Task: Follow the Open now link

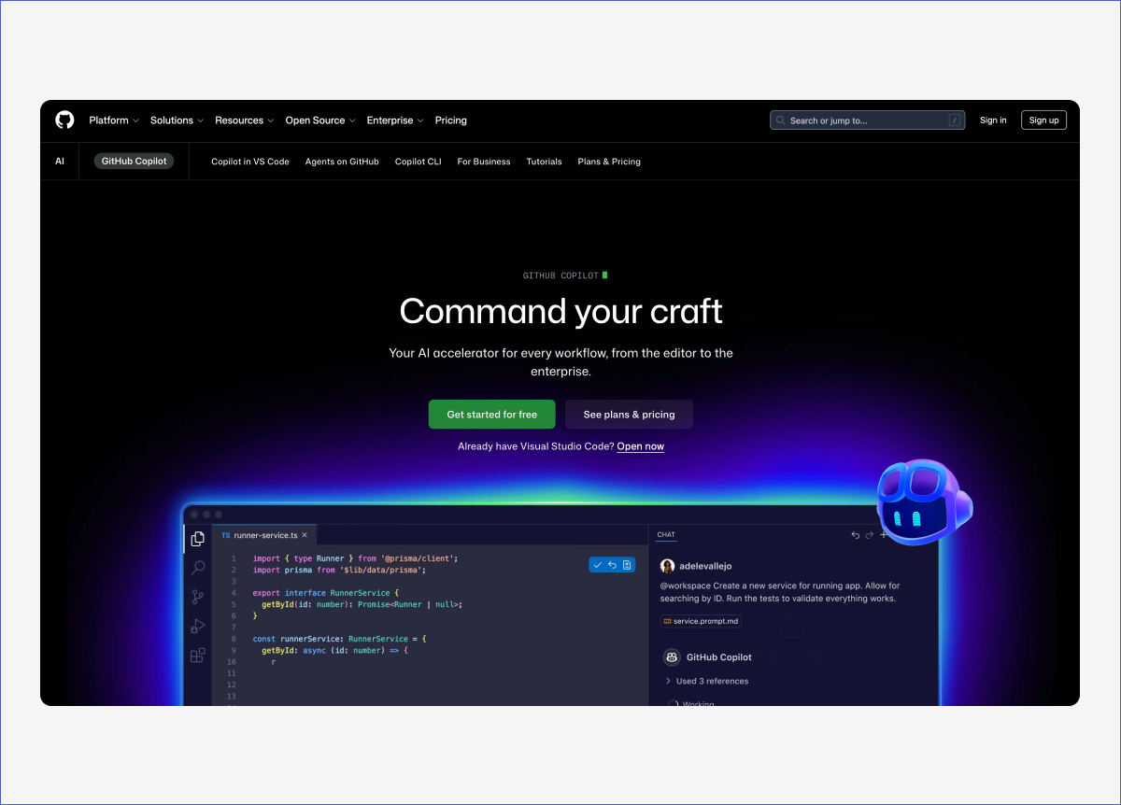Action: (641, 446)
